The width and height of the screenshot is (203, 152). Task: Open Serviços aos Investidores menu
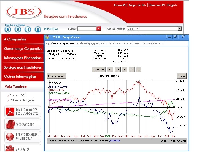coord(23,67)
